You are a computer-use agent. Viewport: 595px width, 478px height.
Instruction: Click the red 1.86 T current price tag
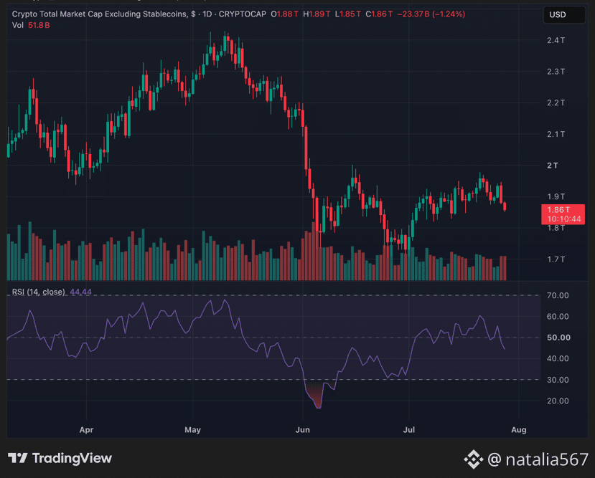pos(563,214)
